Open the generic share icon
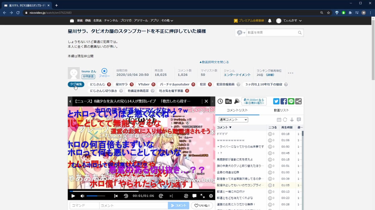Image resolution: width=375 pixels, height=210 pixels. click(x=298, y=101)
